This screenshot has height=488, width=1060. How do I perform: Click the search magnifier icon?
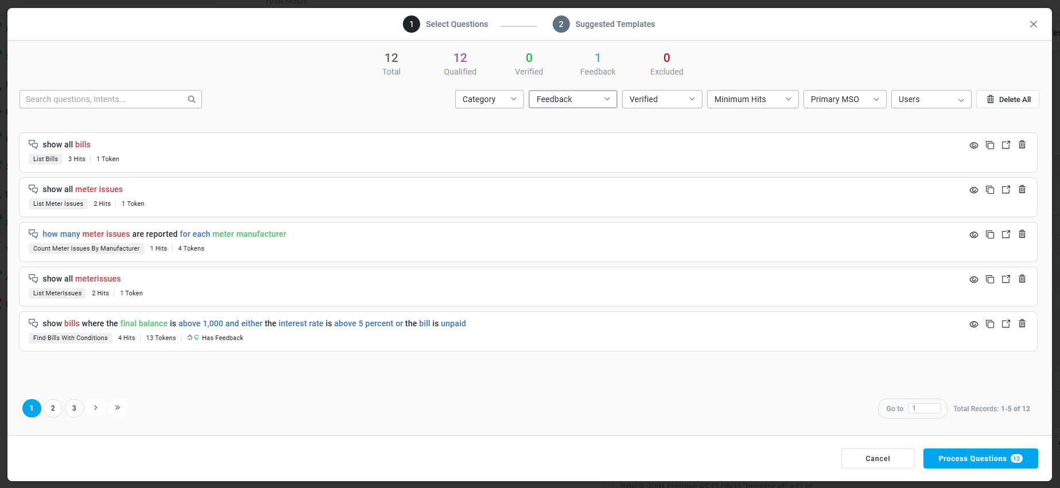[x=192, y=99]
